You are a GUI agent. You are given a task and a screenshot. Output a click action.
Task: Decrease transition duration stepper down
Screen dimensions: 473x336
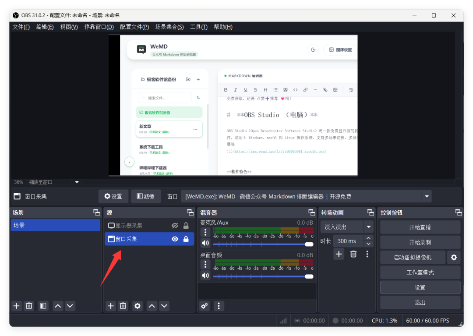368,244
